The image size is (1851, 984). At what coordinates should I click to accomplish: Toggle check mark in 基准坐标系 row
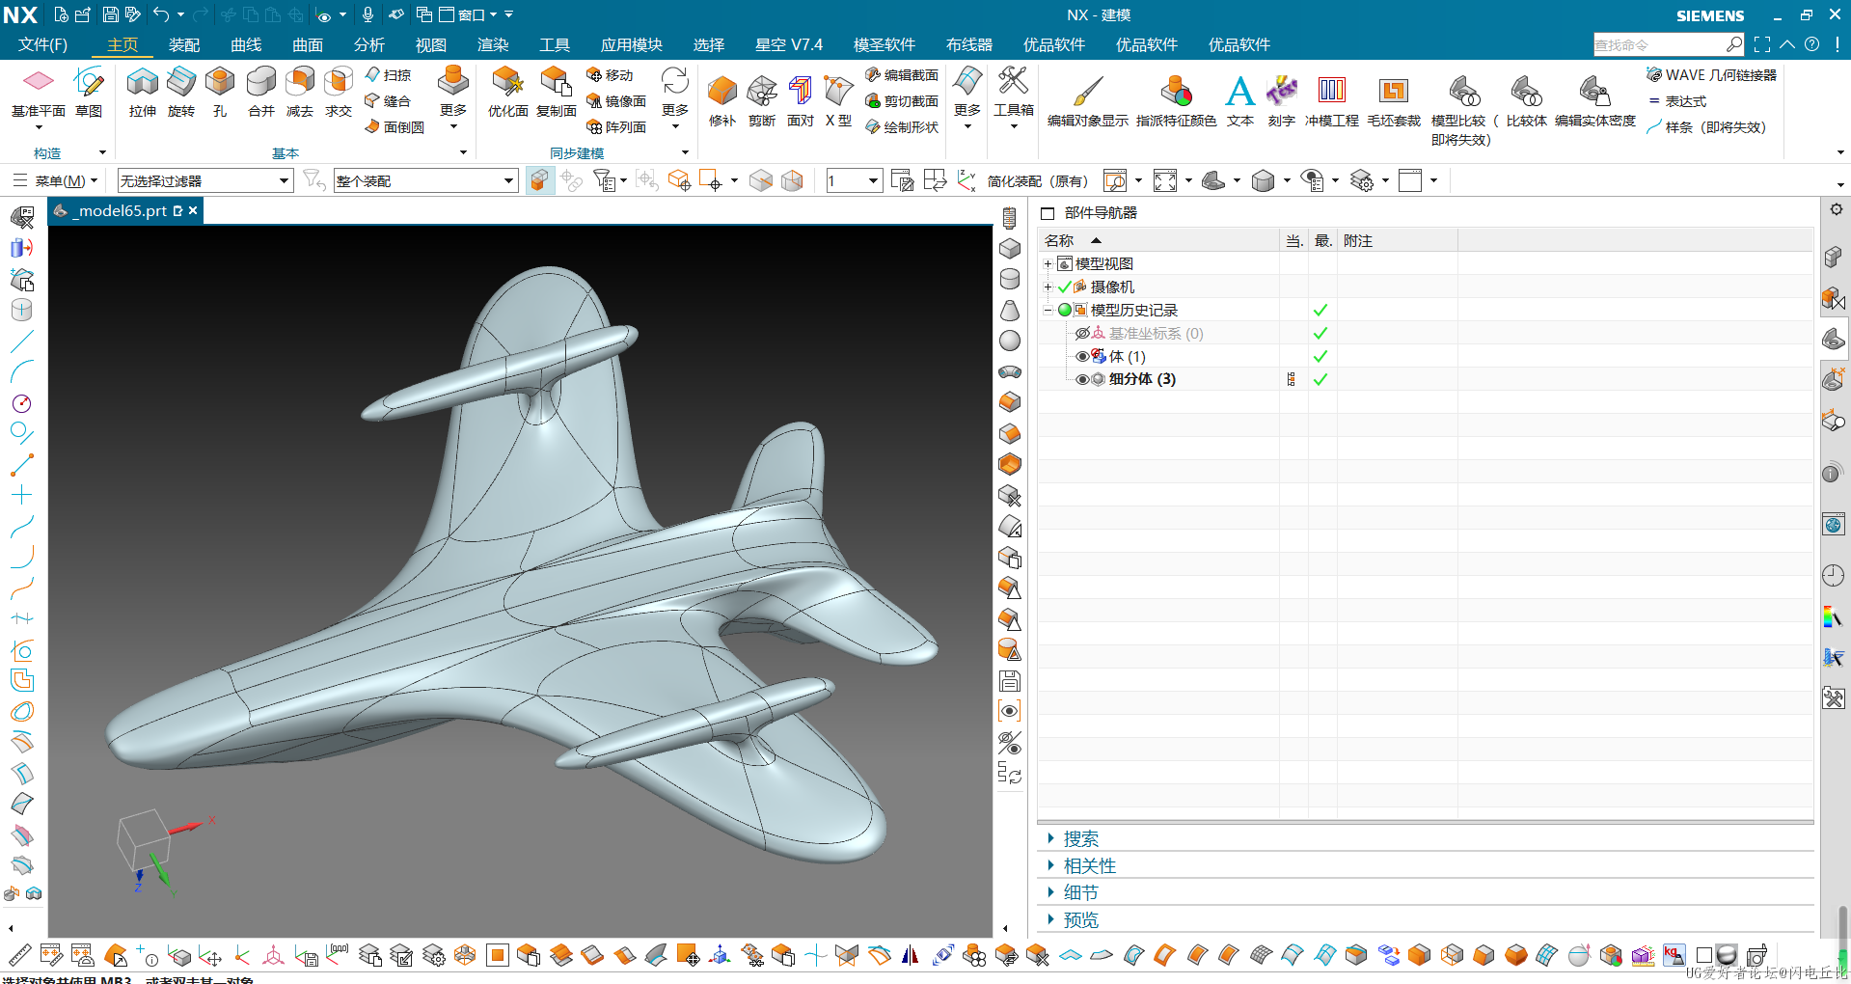click(x=1320, y=333)
